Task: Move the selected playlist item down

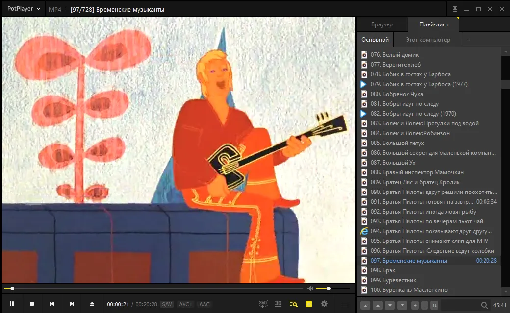Action: click(x=390, y=305)
